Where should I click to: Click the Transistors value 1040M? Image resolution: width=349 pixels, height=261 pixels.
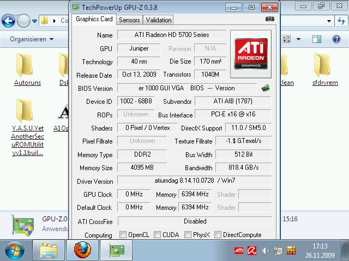pyautogui.click(x=210, y=74)
